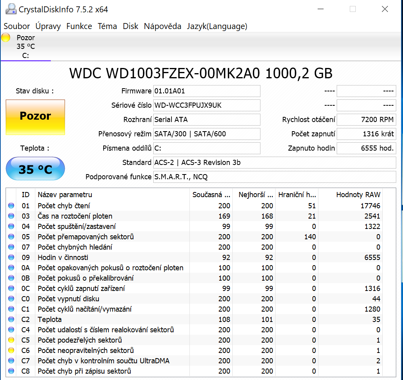The image size is (403, 380).
Task: Click the blue status dot for ID 03
Action: point(11,216)
